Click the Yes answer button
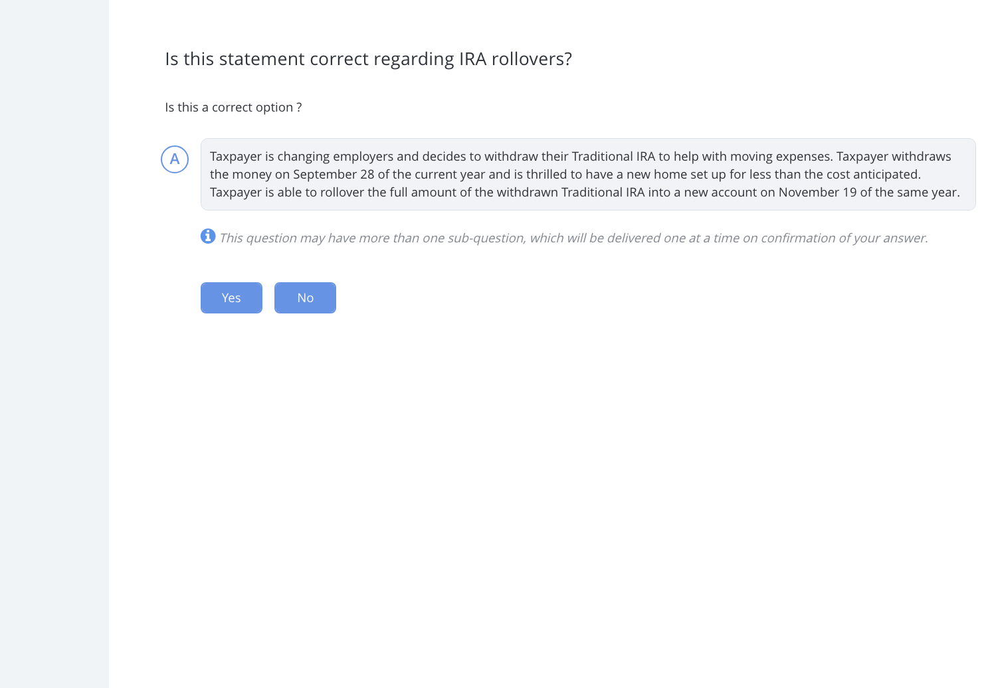This screenshot has height=688, width=982. (231, 298)
